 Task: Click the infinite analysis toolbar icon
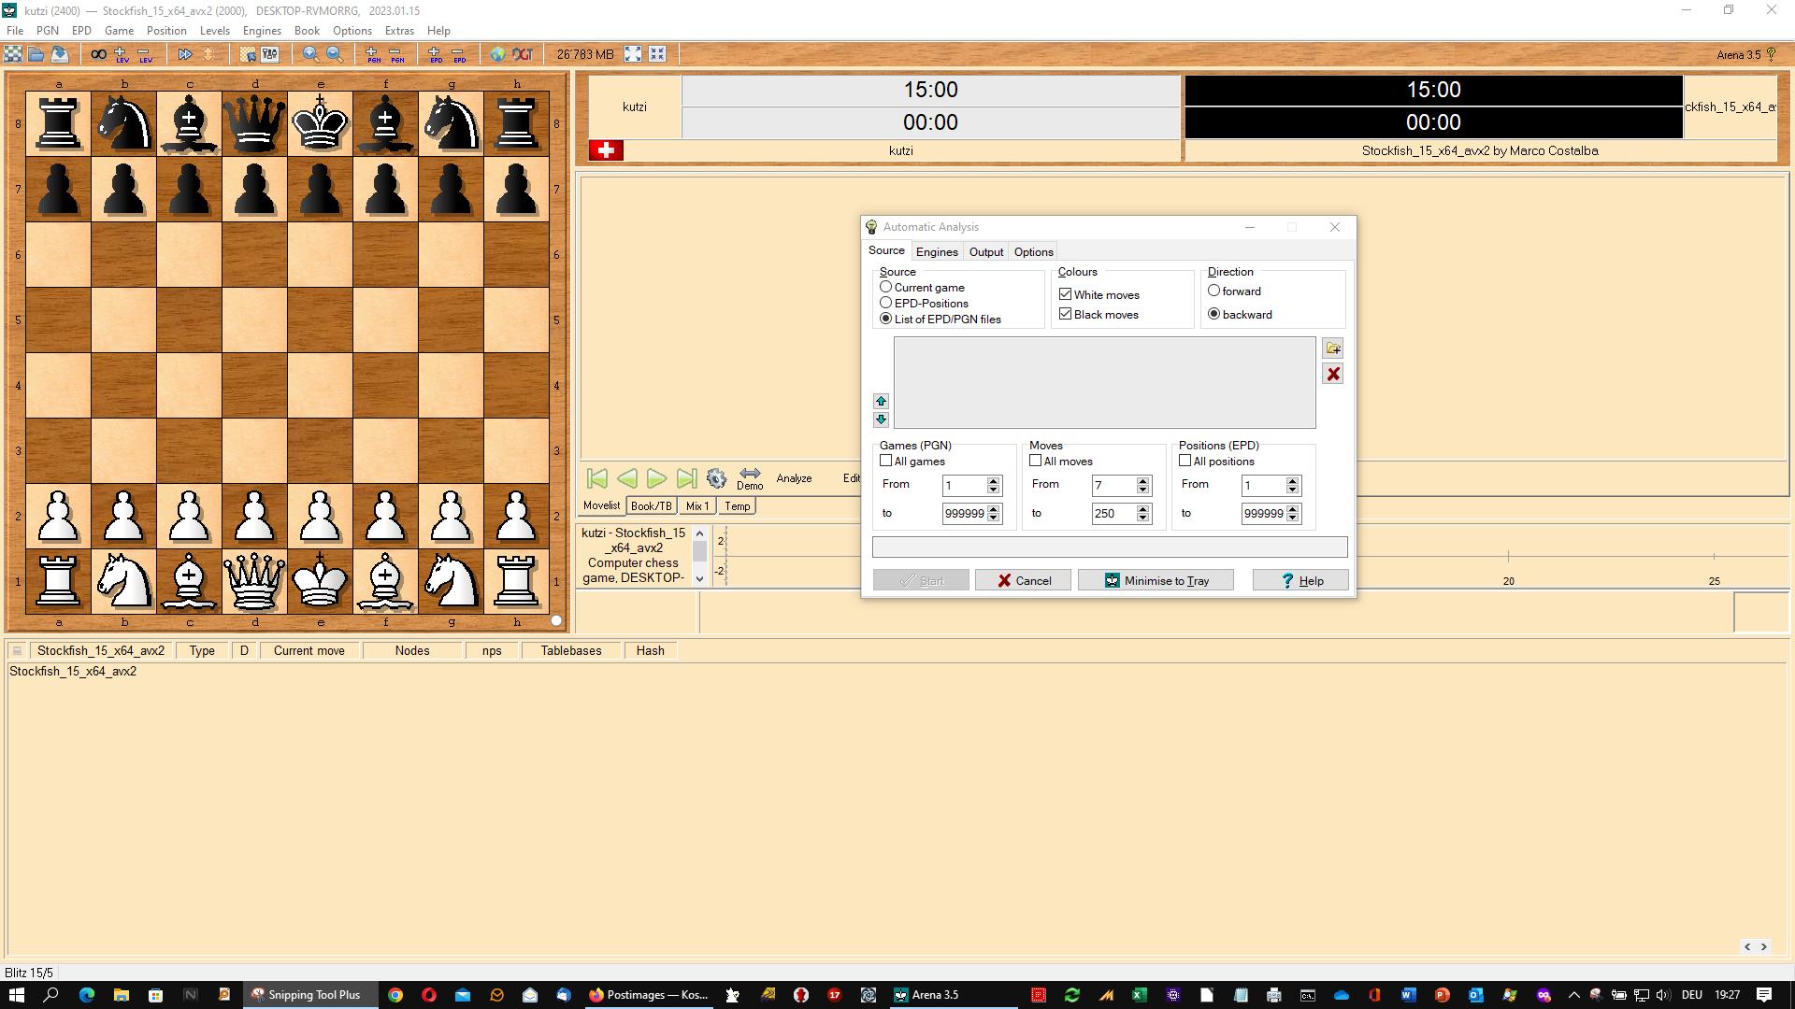98,54
